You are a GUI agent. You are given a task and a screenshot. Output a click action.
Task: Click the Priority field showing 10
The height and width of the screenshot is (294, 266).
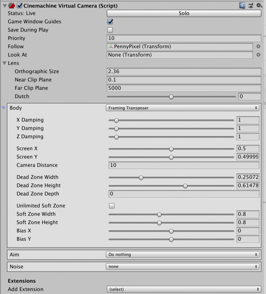[x=184, y=38]
